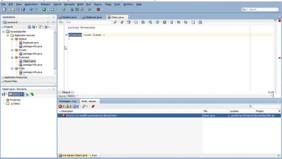
Task: Click the Projects navigator display options icon
Action: pos(46,27)
